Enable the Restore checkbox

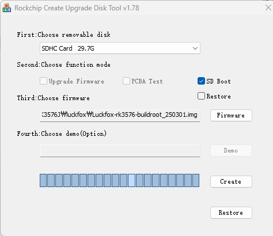click(x=201, y=96)
